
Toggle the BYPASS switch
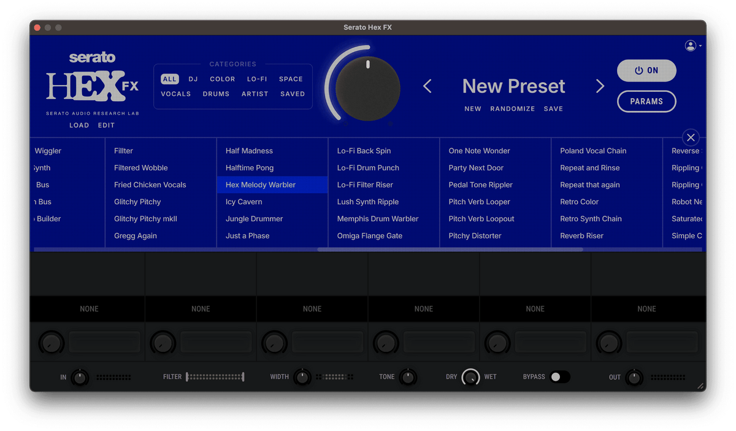560,377
